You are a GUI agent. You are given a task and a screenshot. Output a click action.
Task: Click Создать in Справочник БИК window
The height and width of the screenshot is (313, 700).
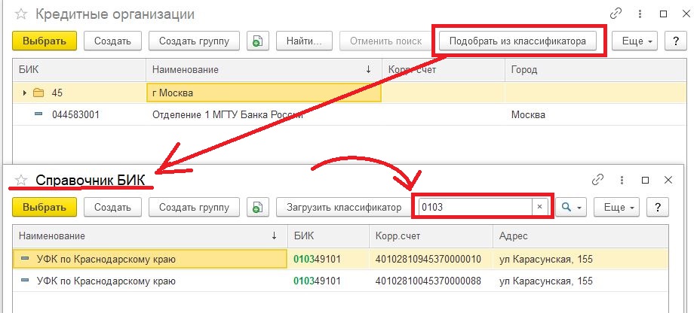[x=112, y=208]
